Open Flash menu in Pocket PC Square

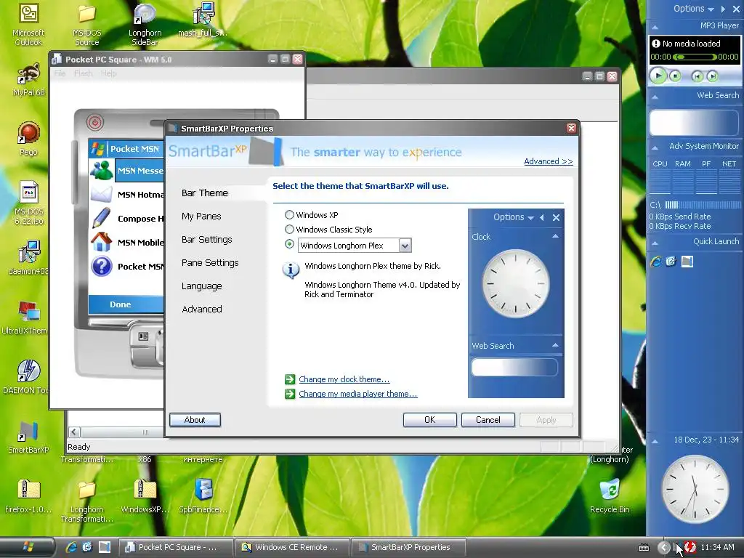pos(83,73)
